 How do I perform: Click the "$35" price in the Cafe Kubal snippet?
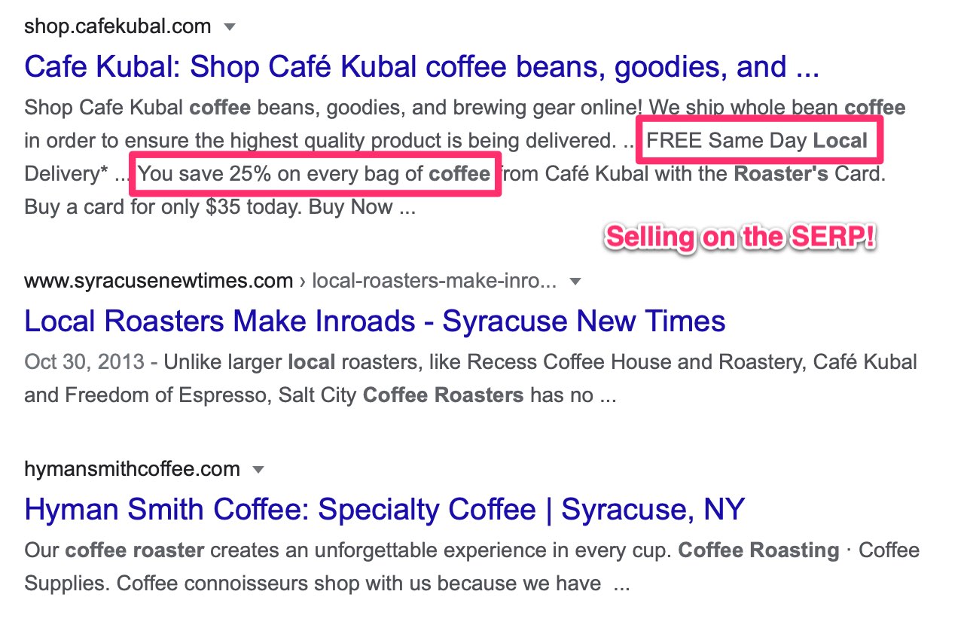[x=222, y=207]
